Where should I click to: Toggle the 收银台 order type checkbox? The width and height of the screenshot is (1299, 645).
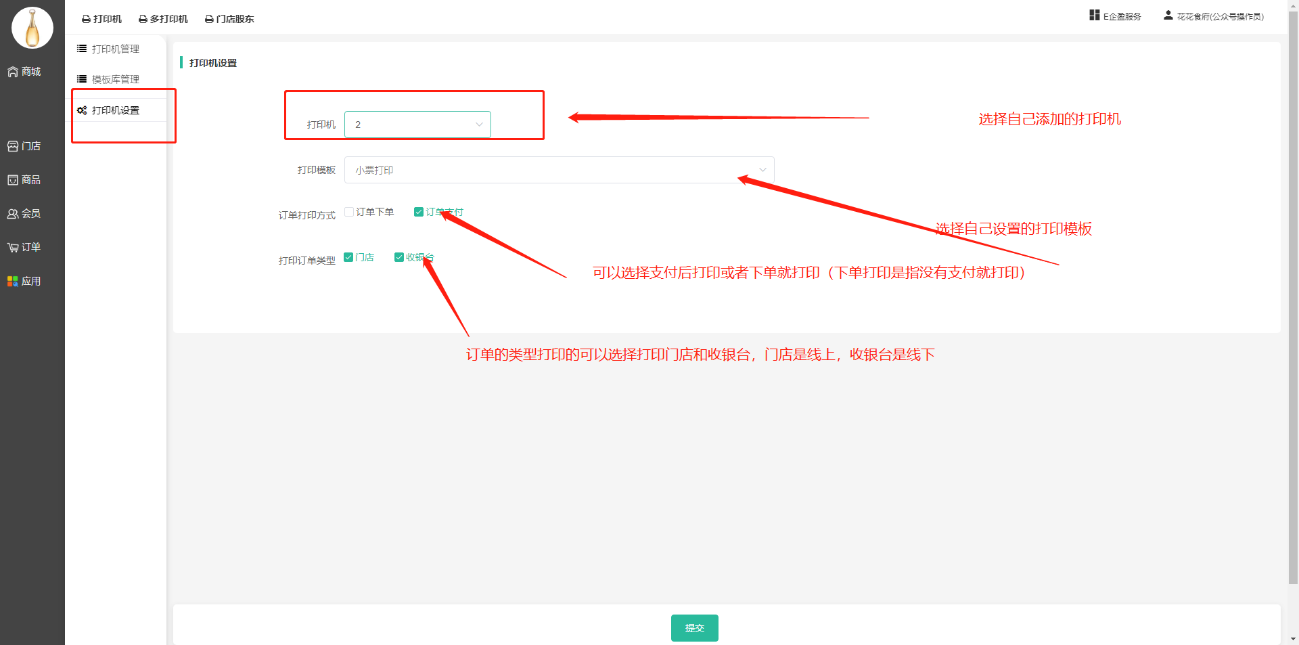tap(399, 257)
